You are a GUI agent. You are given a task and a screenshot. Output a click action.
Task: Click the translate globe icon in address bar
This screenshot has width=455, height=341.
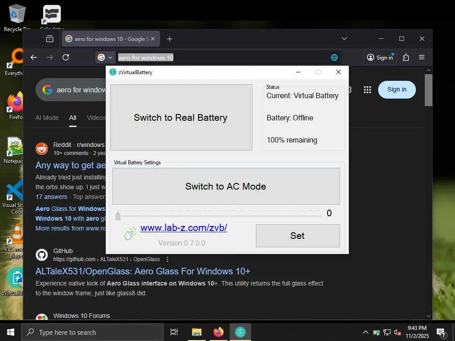[334, 57]
